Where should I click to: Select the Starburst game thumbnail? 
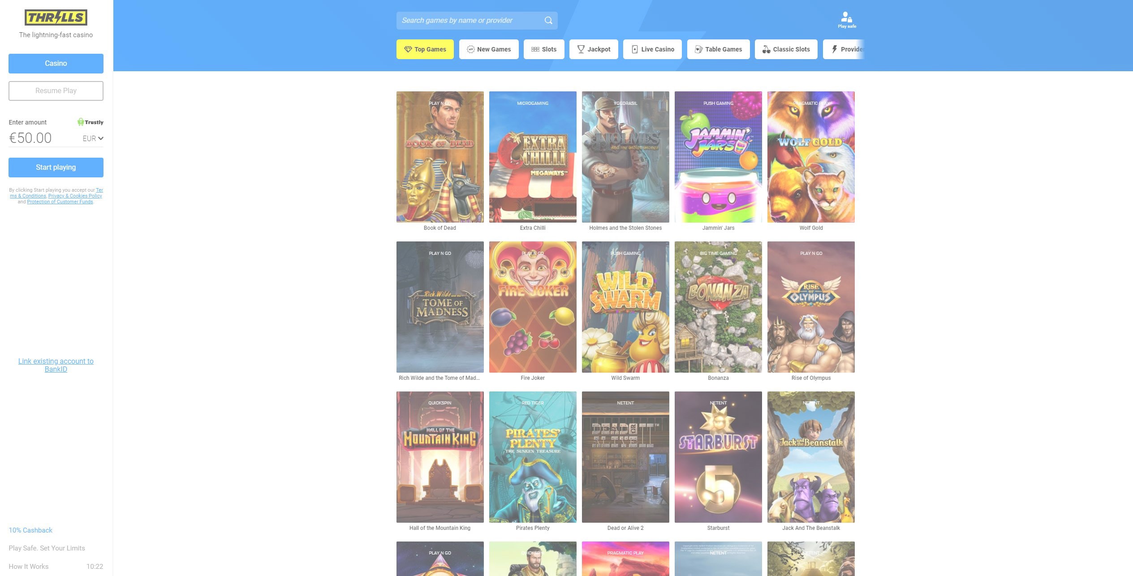point(718,457)
